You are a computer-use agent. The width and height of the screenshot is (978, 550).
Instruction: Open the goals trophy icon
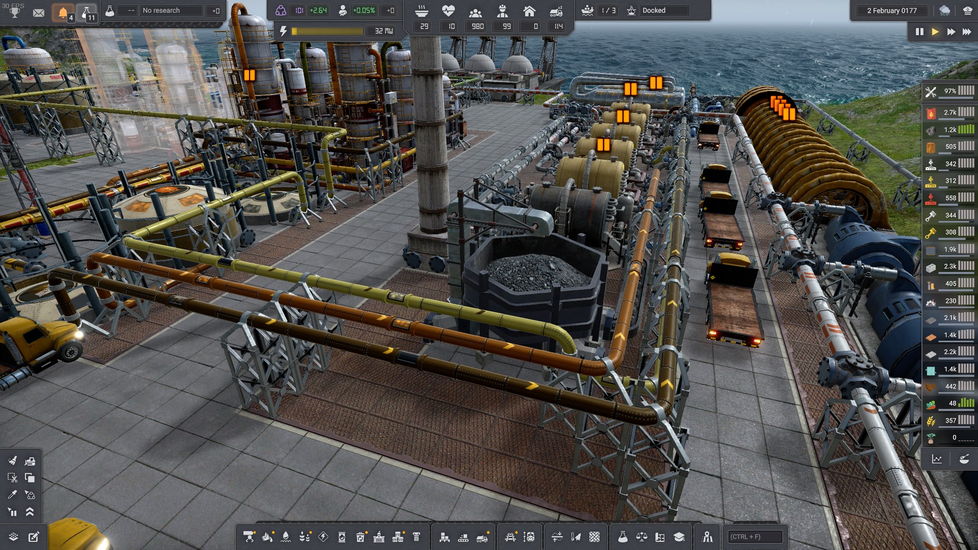(x=15, y=12)
